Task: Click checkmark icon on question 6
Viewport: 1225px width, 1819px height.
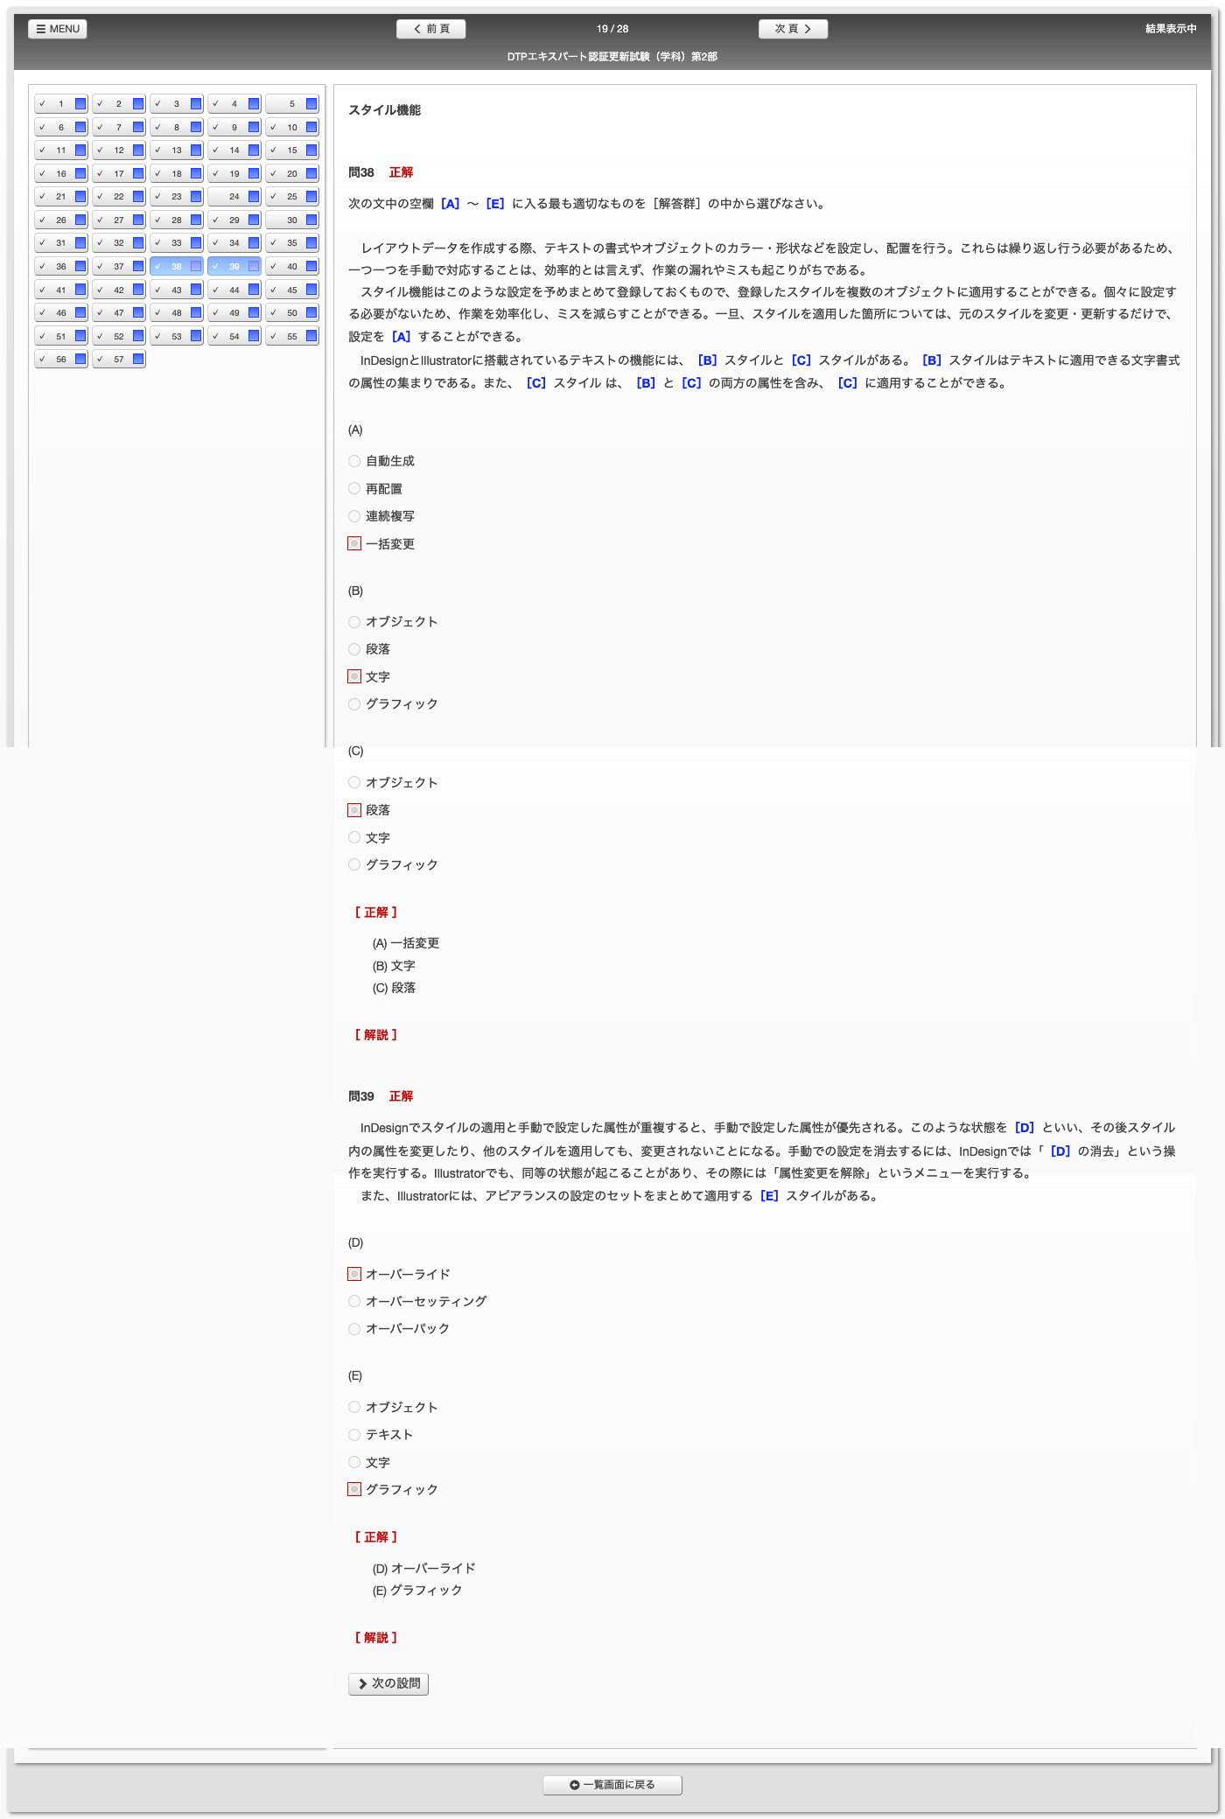Action: [x=42, y=128]
